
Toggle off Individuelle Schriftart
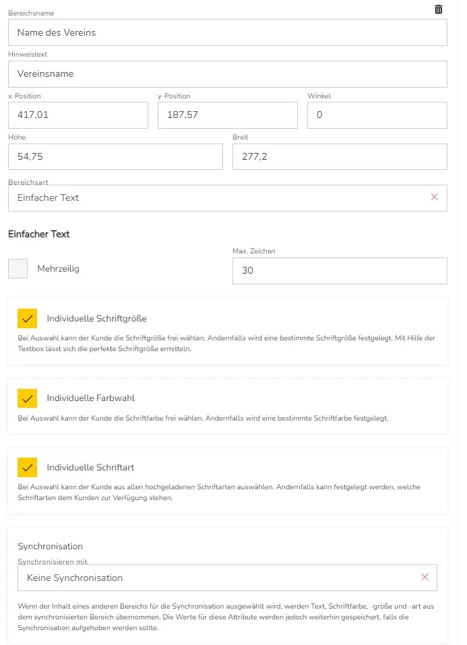tap(27, 467)
